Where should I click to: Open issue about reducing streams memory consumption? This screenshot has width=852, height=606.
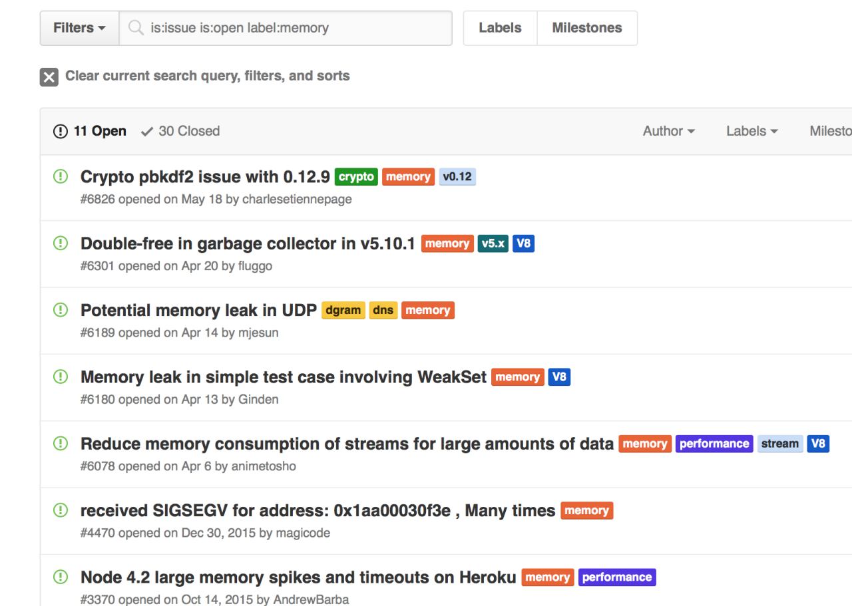point(347,444)
